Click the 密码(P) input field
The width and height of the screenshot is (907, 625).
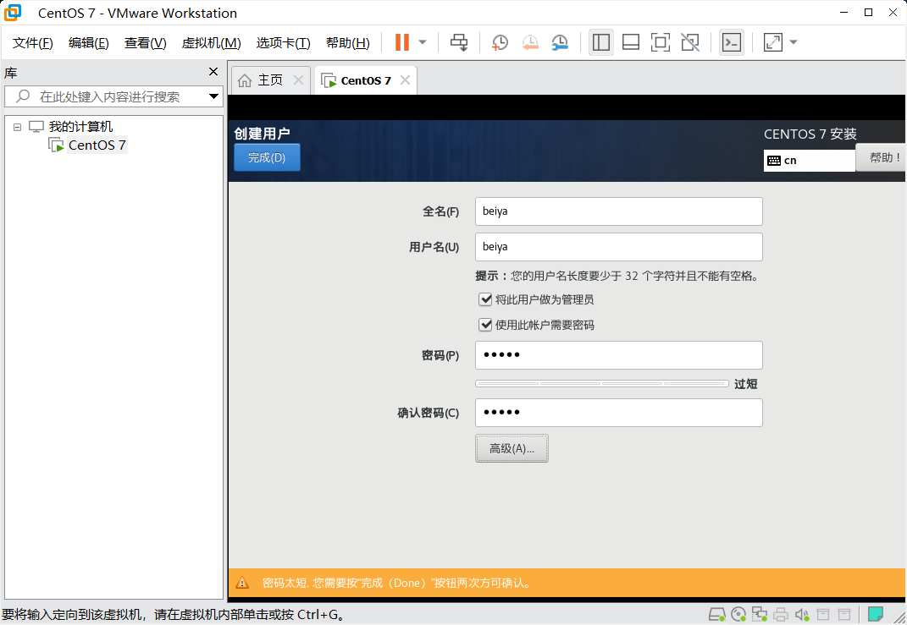[618, 354]
